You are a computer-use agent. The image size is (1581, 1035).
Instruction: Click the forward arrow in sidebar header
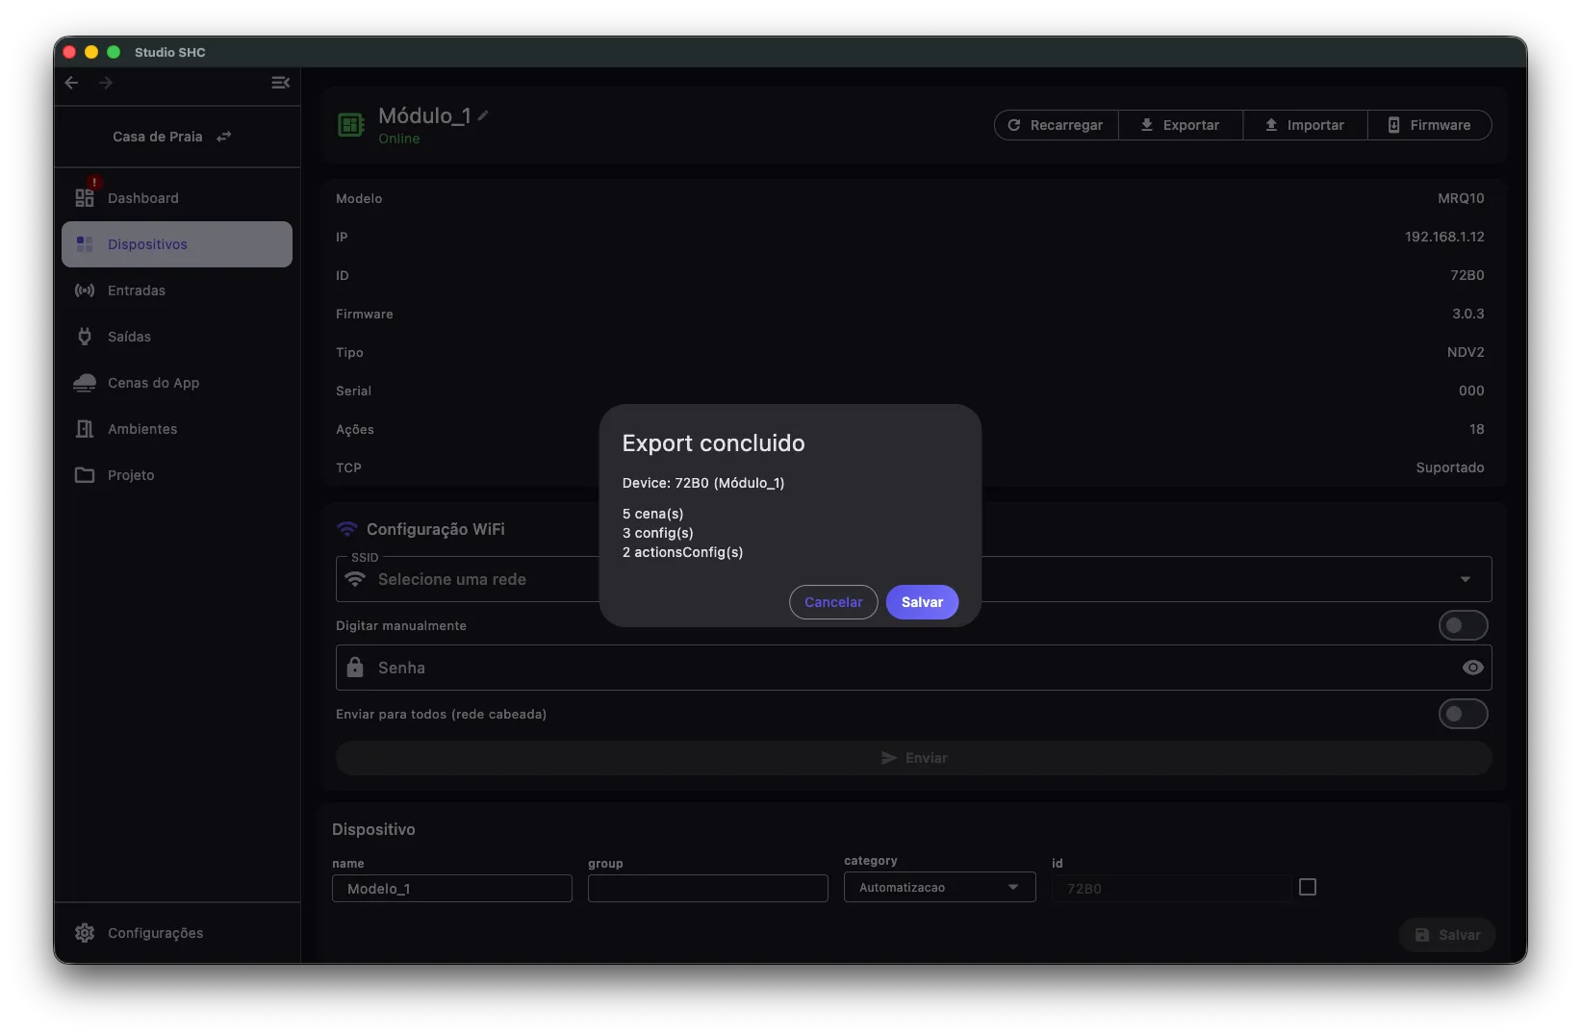click(106, 83)
